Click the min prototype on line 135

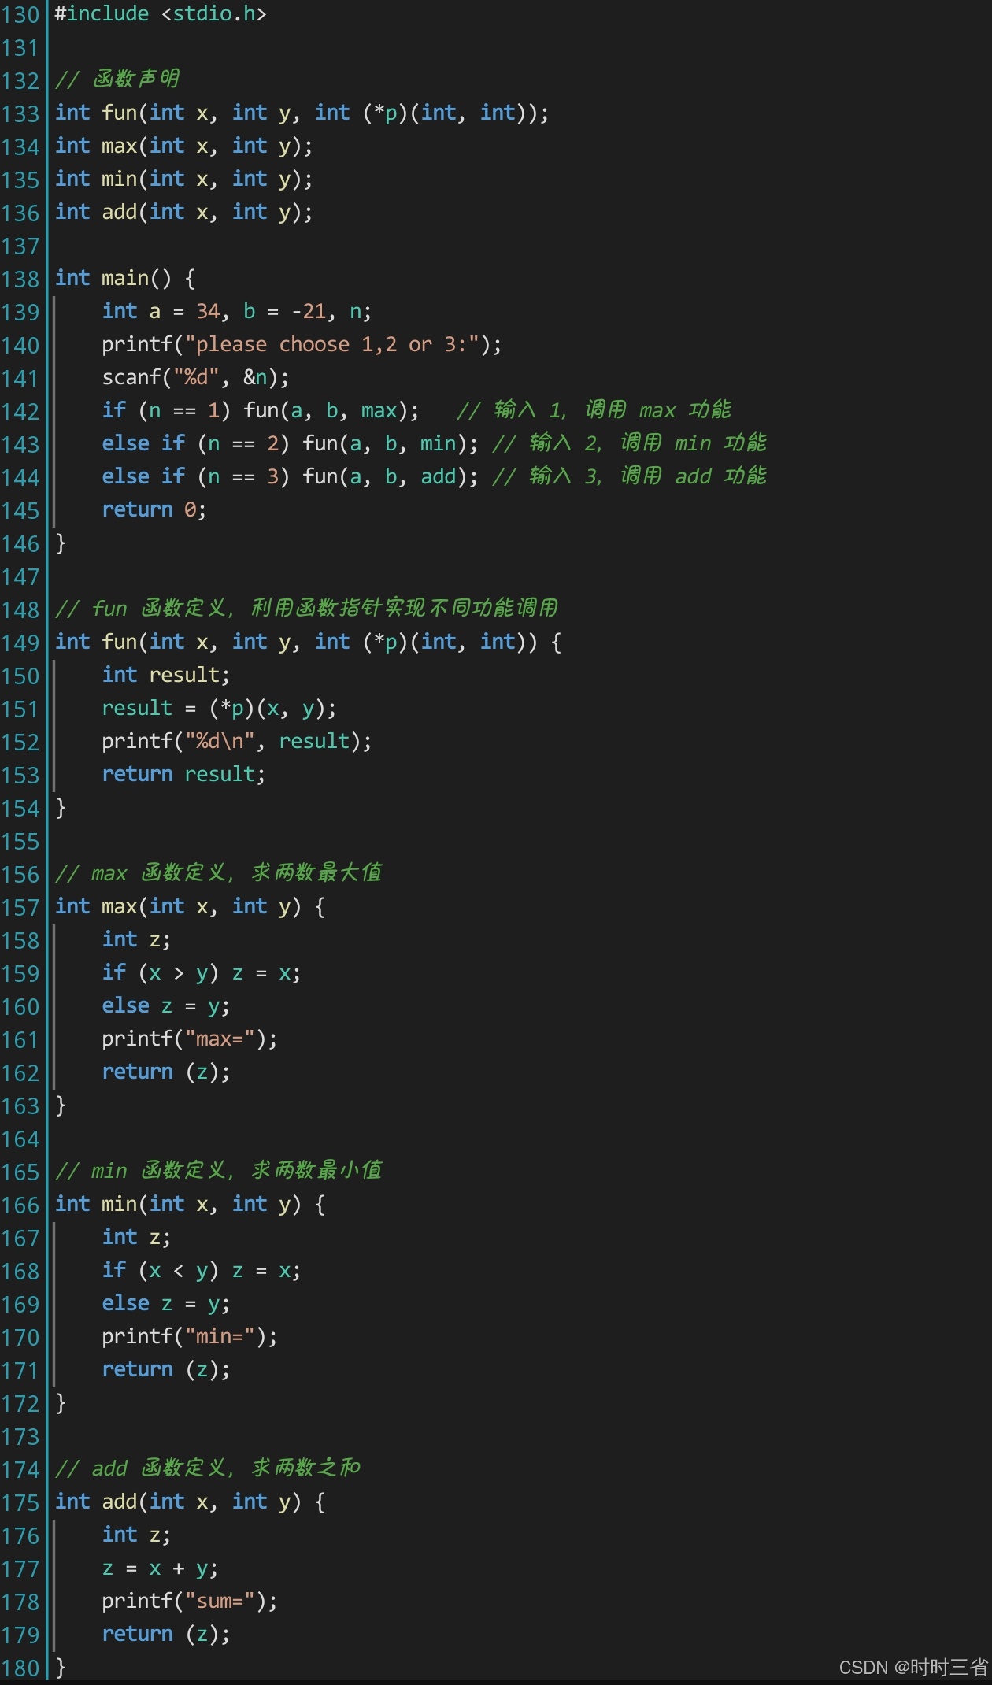[183, 180]
